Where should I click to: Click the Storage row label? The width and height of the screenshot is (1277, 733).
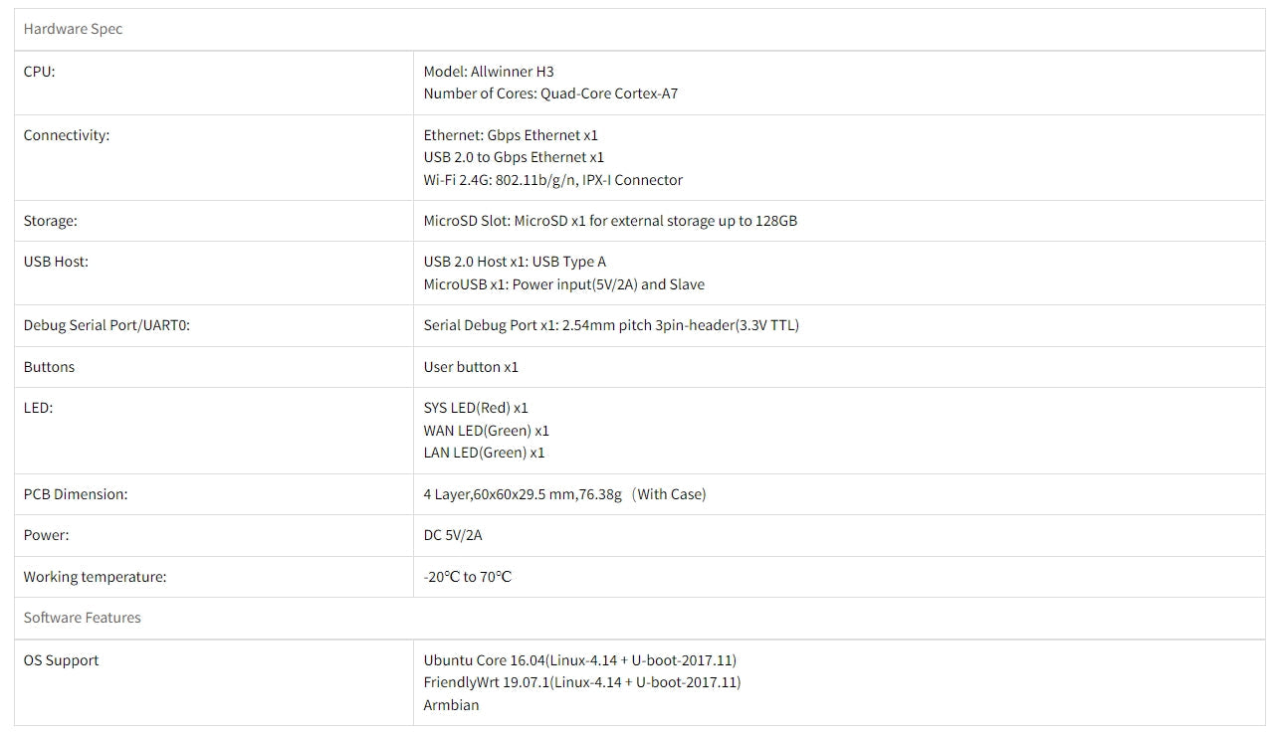click(50, 221)
